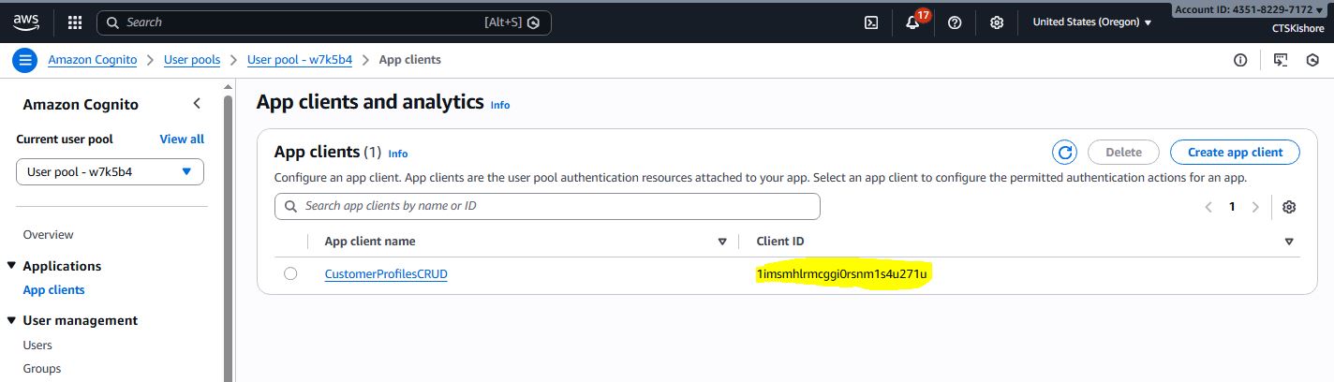Open the AWS services grid menu
This screenshot has width=1334, height=382.
(x=75, y=22)
